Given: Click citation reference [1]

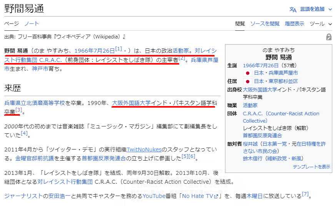Looking at the screenshot, I should click(118, 49).
